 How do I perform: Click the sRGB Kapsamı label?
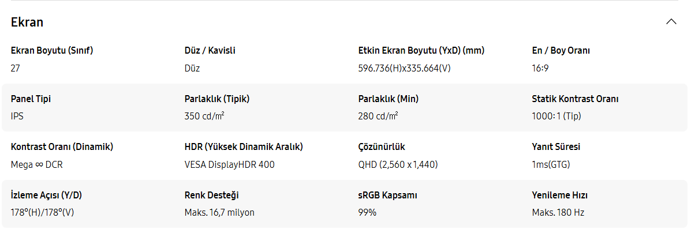pyautogui.click(x=387, y=195)
